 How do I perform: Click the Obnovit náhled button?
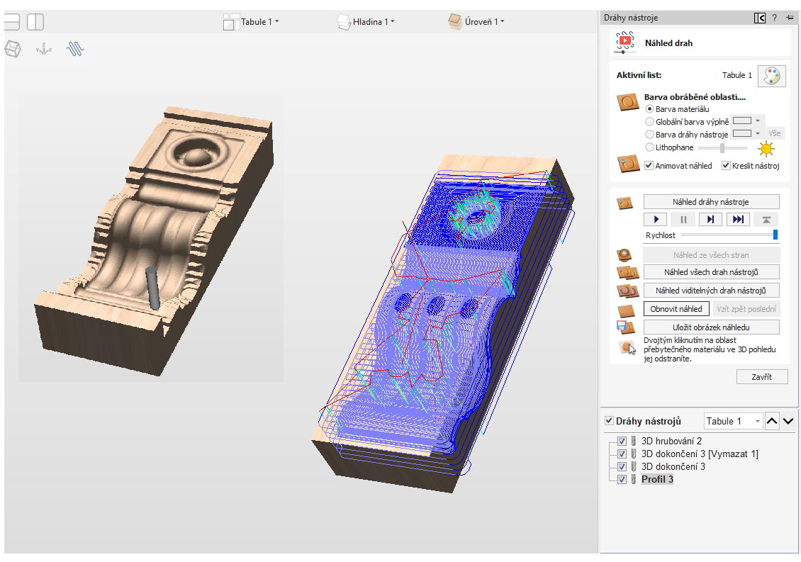click(x=676, y=309)
